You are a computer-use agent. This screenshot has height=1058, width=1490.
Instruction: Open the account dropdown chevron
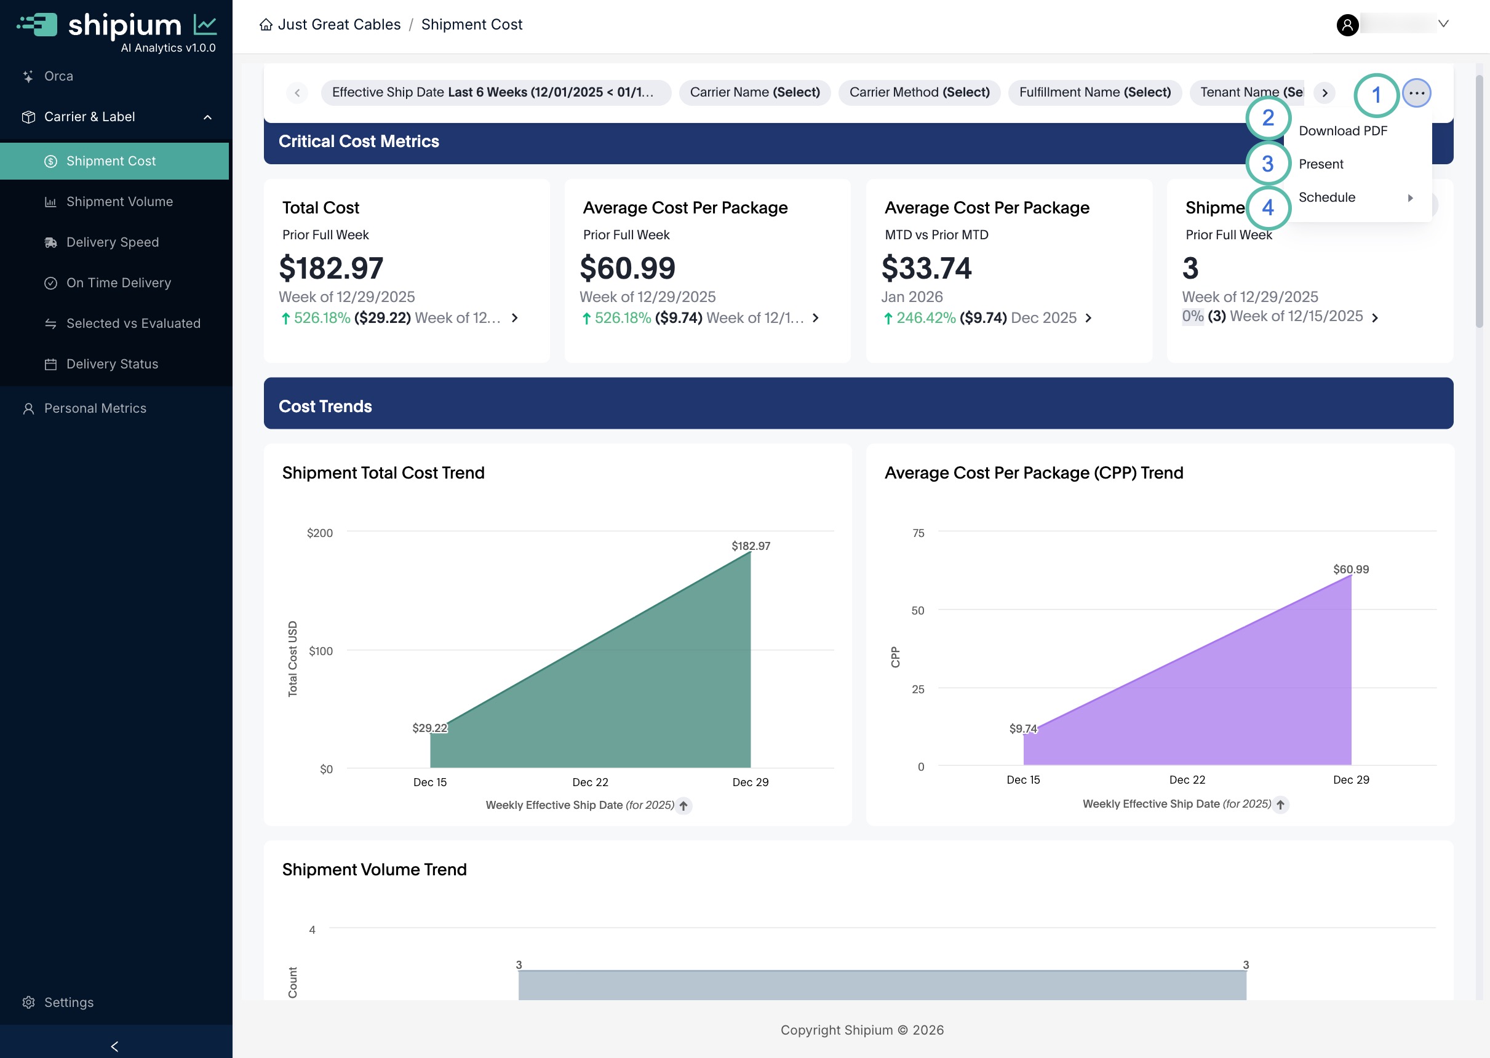click(x=1443, y=24)
